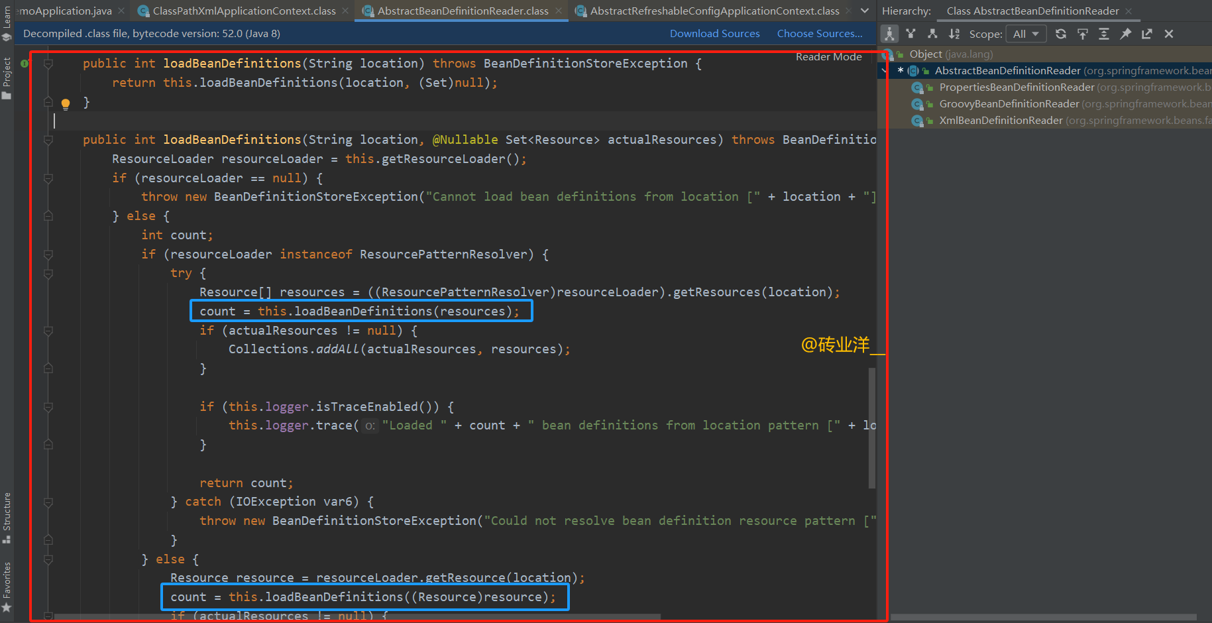Close DemoApplication.java tab
Screen dimensions: 1212x623
pyautogui.click(x=121, y=11)
